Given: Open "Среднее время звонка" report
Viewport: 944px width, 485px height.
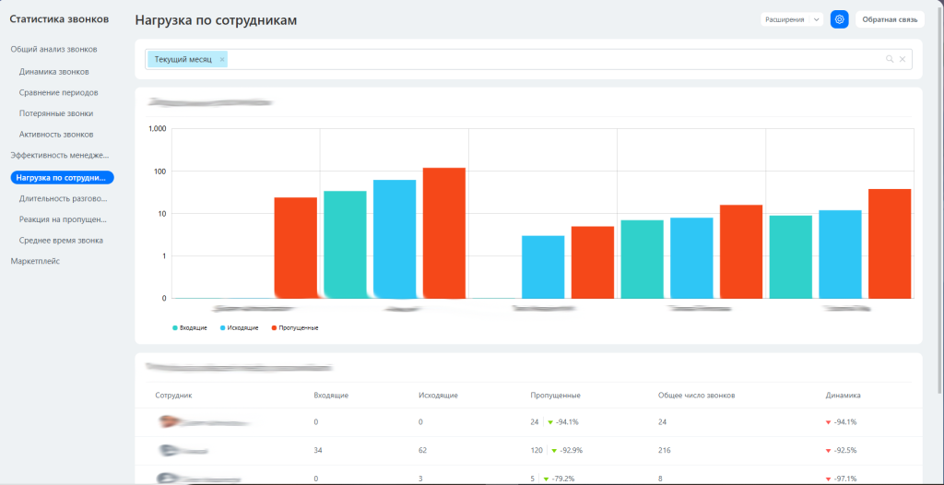Looking at the screenshot, I should [x=61, y=240].
